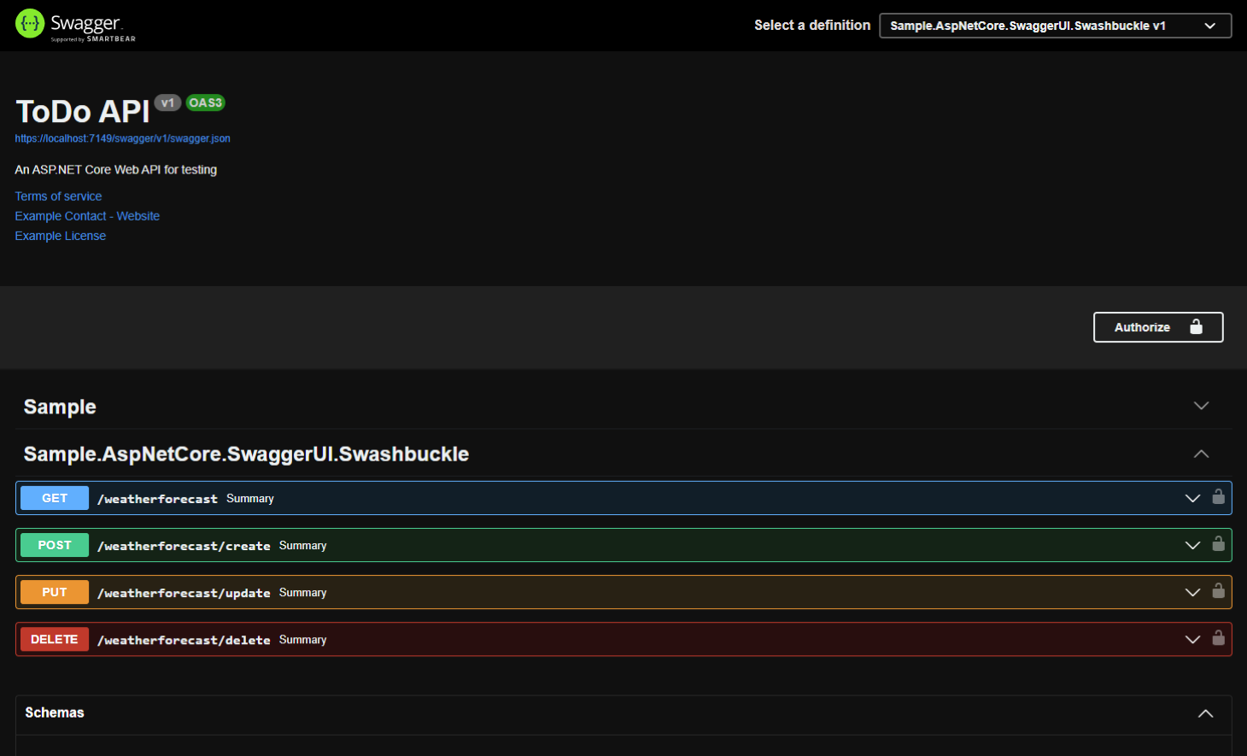This screenshot has width=1247, height=756.
Task: Click the Authorize button
Action: (x=1158, y=327)
